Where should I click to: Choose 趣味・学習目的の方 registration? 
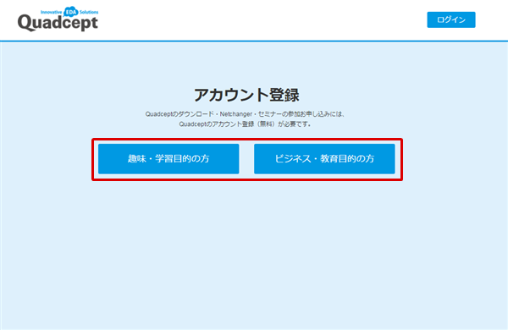pos(168,159)
